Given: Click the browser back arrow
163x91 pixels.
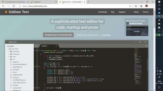Looking at the screenshot, I should click(x=3, y=6).
